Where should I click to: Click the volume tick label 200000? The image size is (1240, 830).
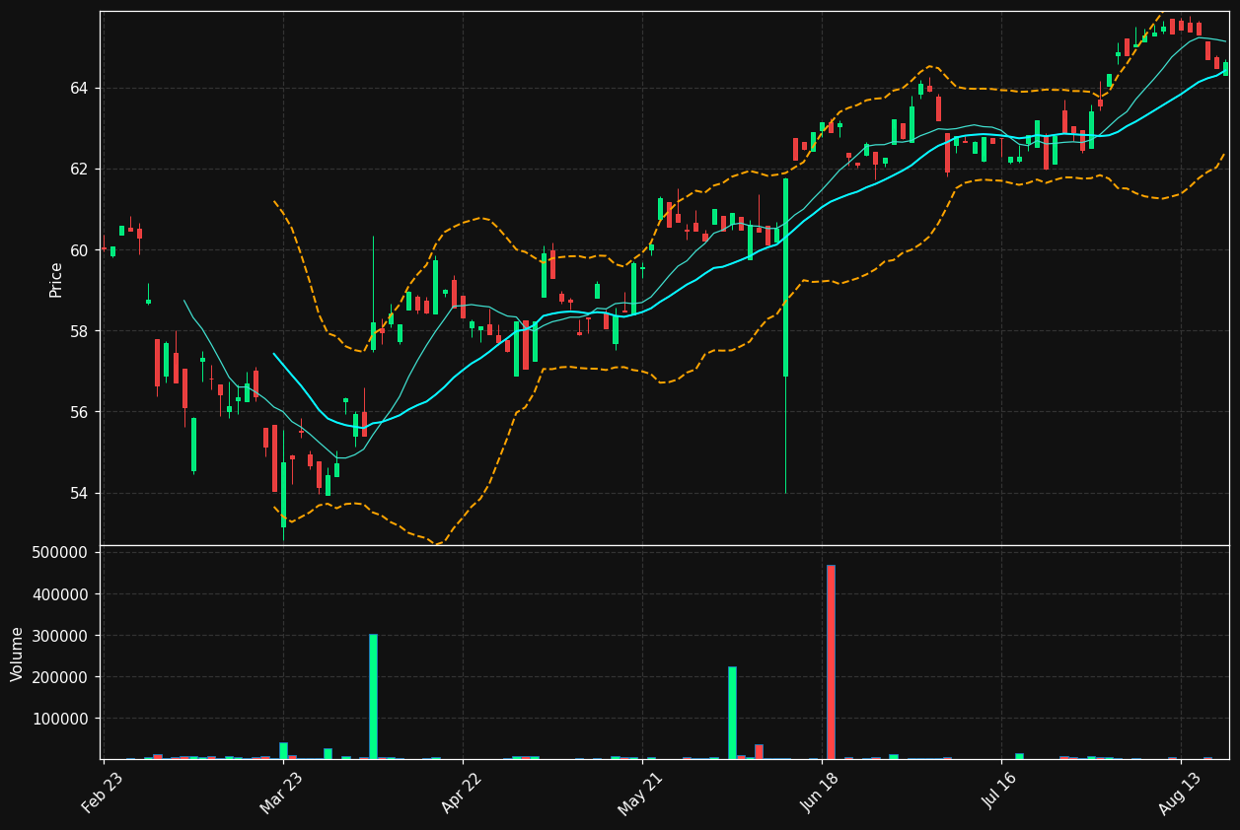(61, 677)
